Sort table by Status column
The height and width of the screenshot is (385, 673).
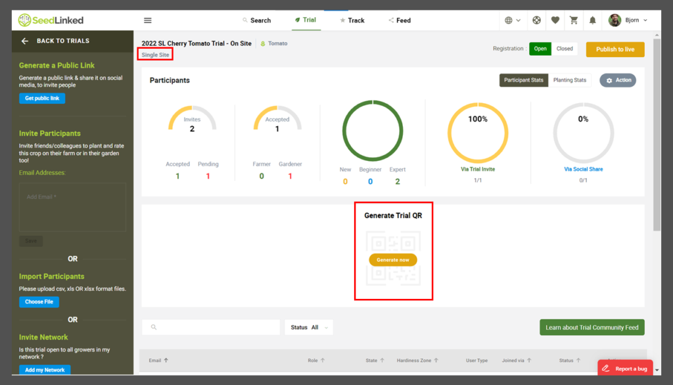point(570,361)
